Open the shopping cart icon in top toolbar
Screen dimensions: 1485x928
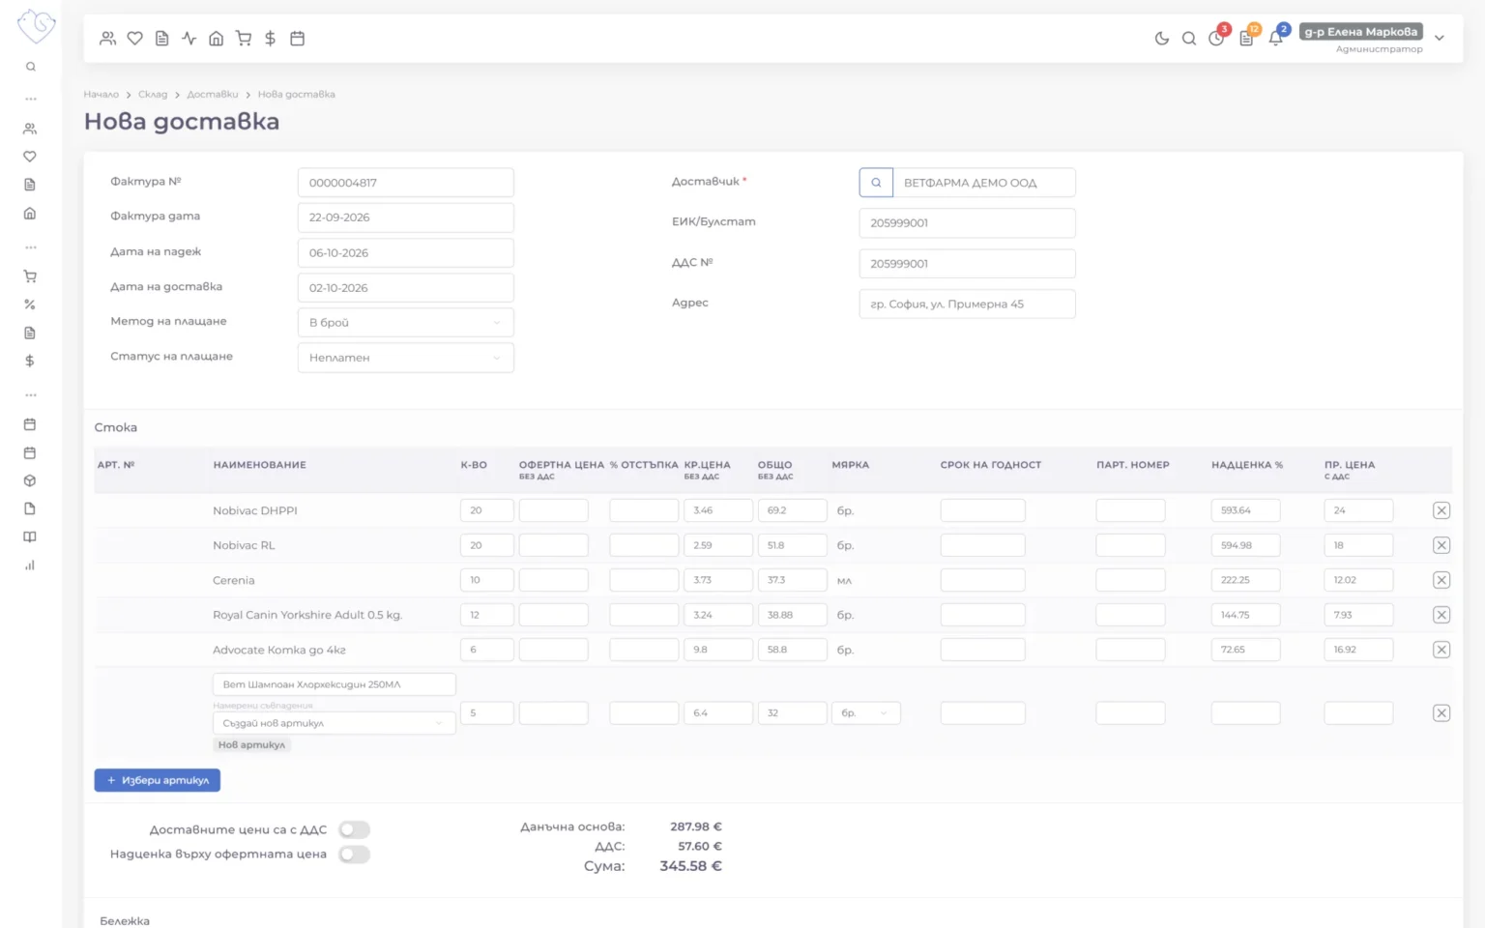tap(244, 39)
